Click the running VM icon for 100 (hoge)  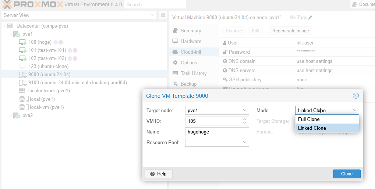point(23,42)
